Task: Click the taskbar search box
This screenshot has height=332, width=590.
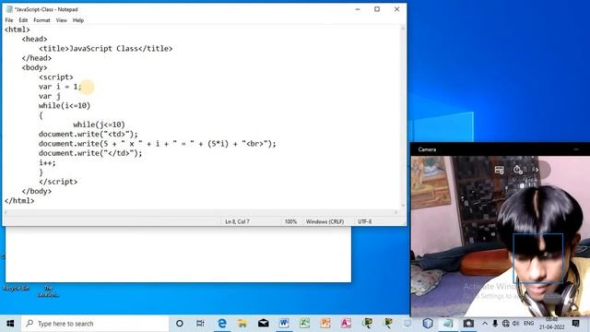Action: (x=95, y=324)
